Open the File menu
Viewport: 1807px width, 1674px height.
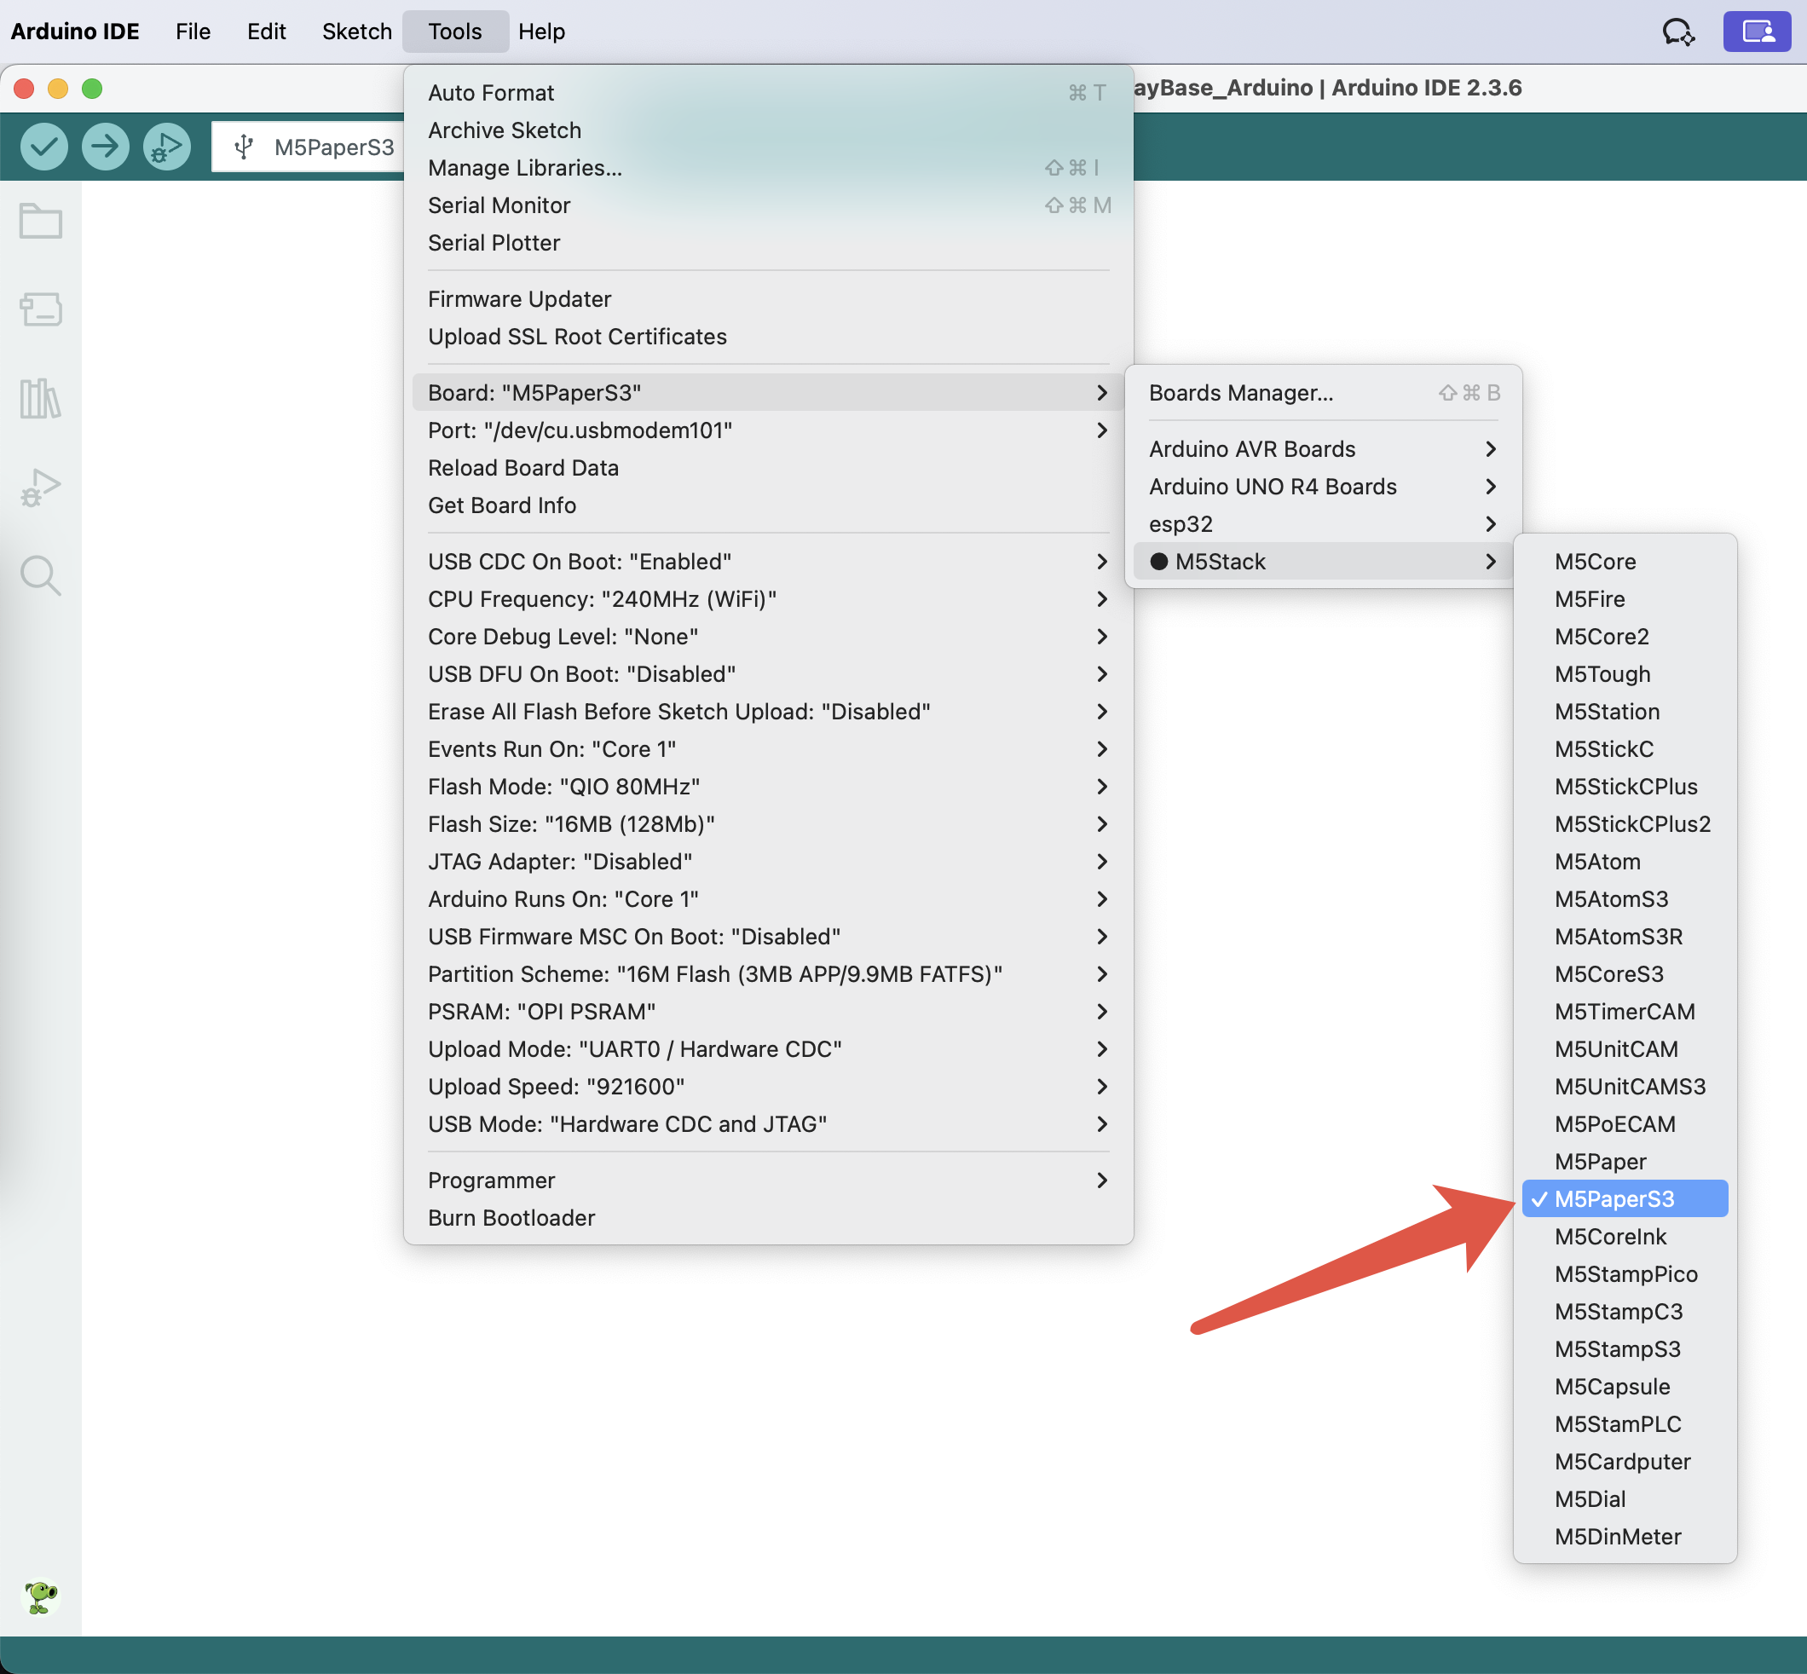(x=193, y=32)
